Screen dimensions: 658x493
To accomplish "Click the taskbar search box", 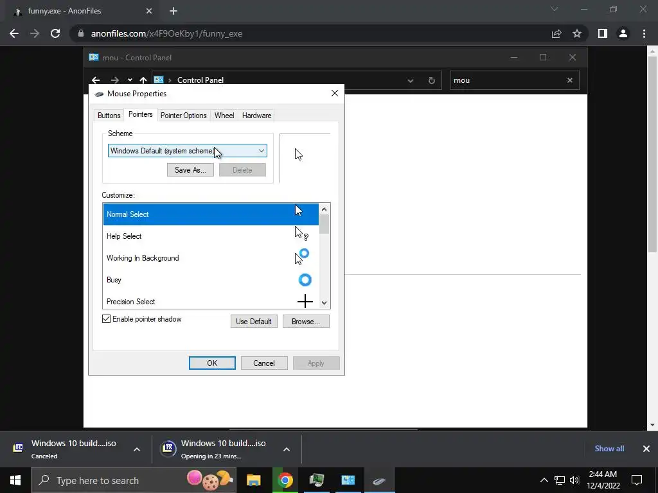I will pos(134,480).
